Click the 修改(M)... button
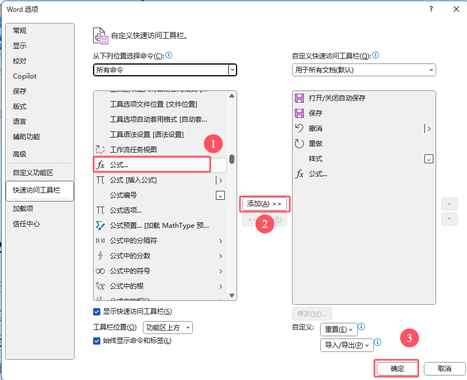The height and width of the screenshot is (380, 467). point(312,314)
